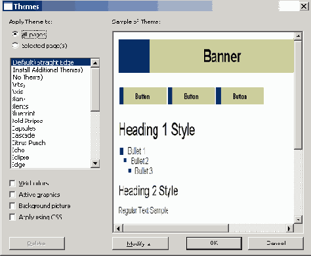Select the Blends theme
Screen dimensions: 311x256
51,106
